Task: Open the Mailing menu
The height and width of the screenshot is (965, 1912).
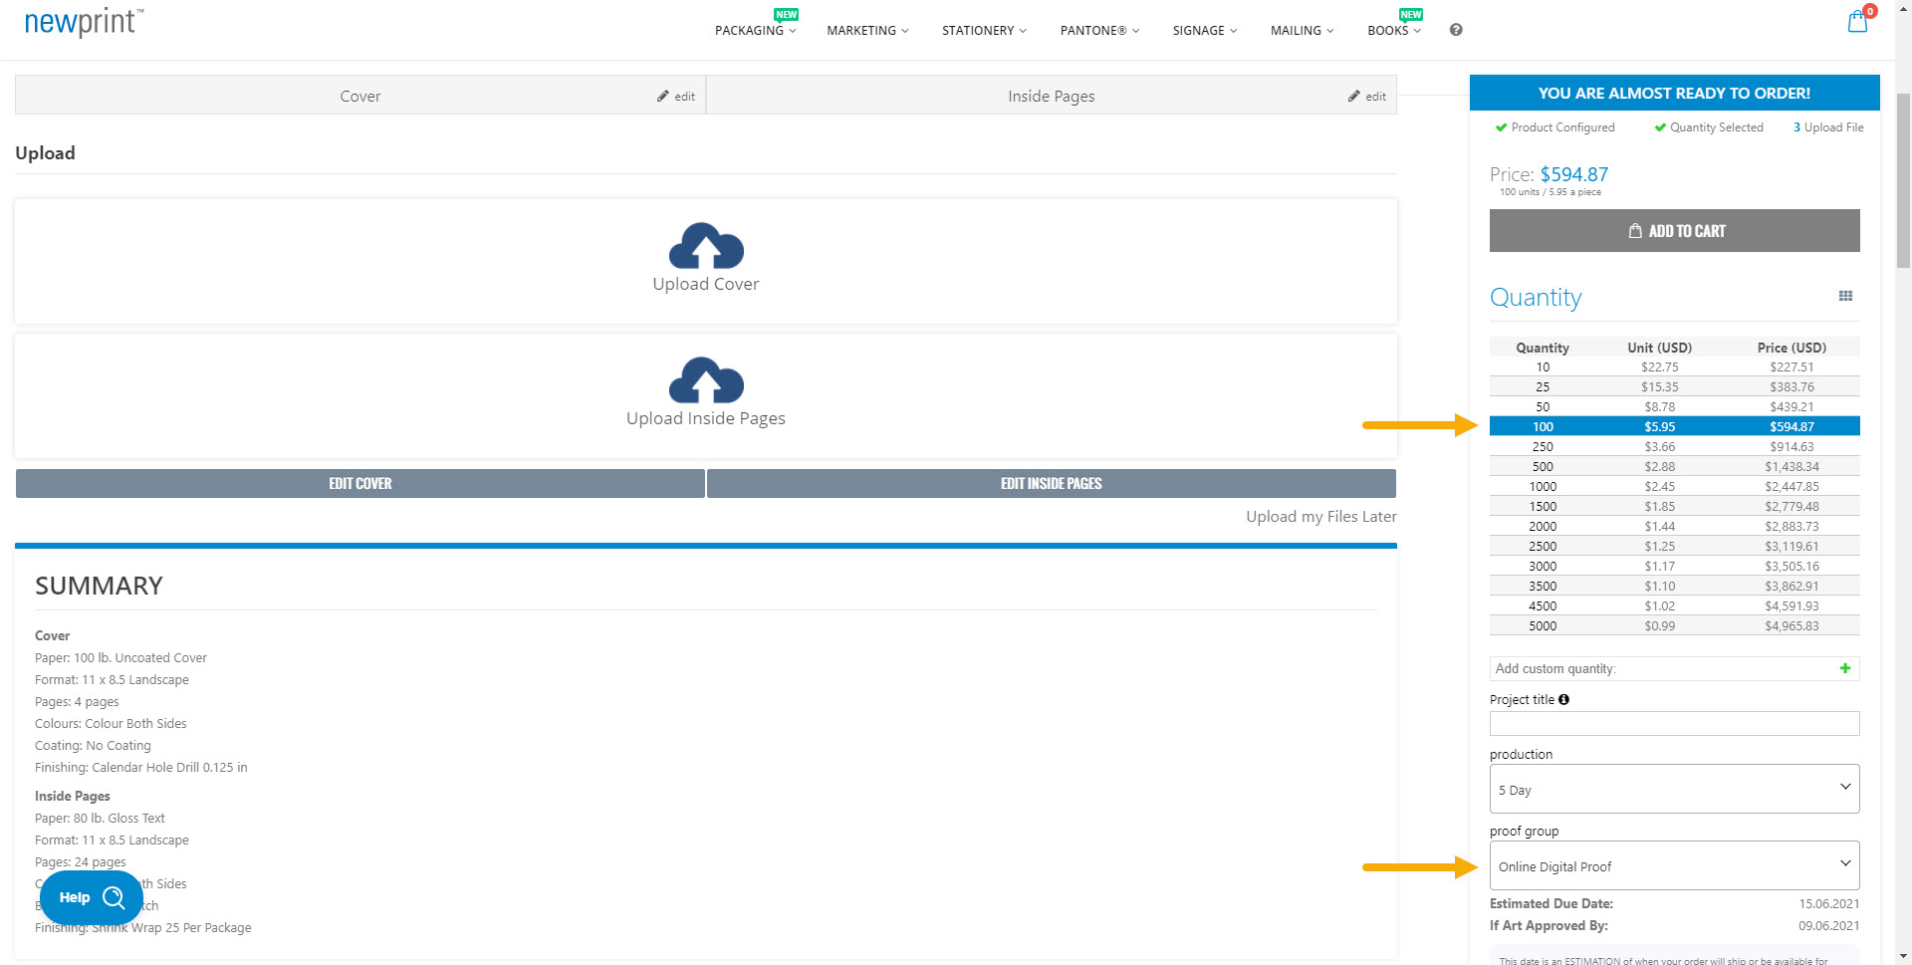Action: click(1302, 31)
